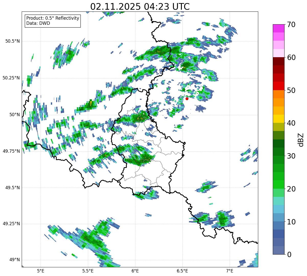Click the 6.5°E longitude label
This screenshot has height=276, width=307.
pos(182,271)
